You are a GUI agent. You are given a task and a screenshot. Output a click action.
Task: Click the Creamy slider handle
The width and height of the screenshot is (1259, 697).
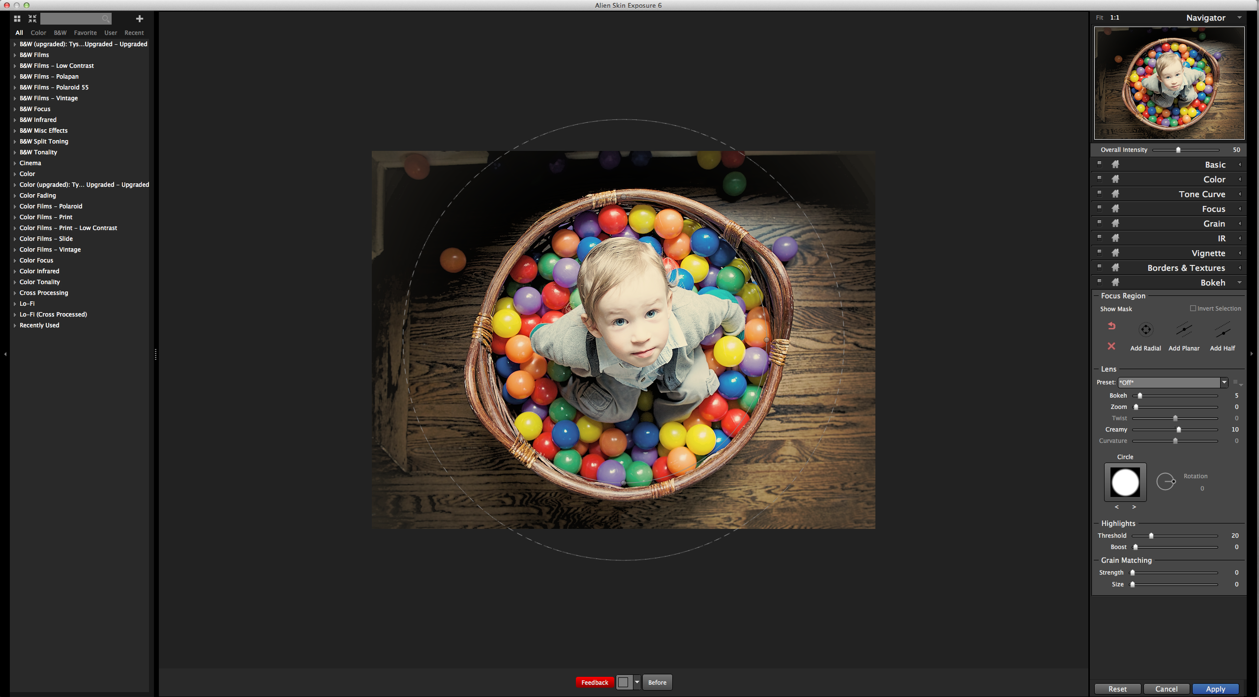tap(1179, 430)
